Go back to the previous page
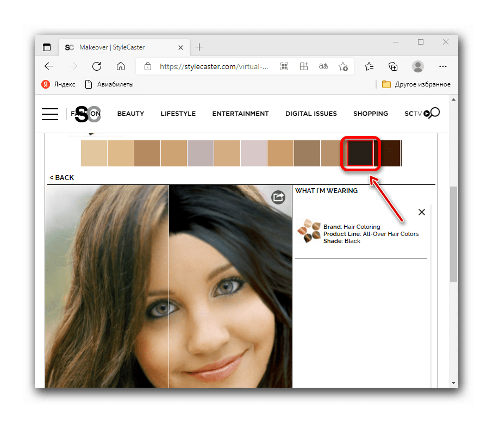Image resolution: width=493 pixels, height=422 pixels. (x=49, y=66)
